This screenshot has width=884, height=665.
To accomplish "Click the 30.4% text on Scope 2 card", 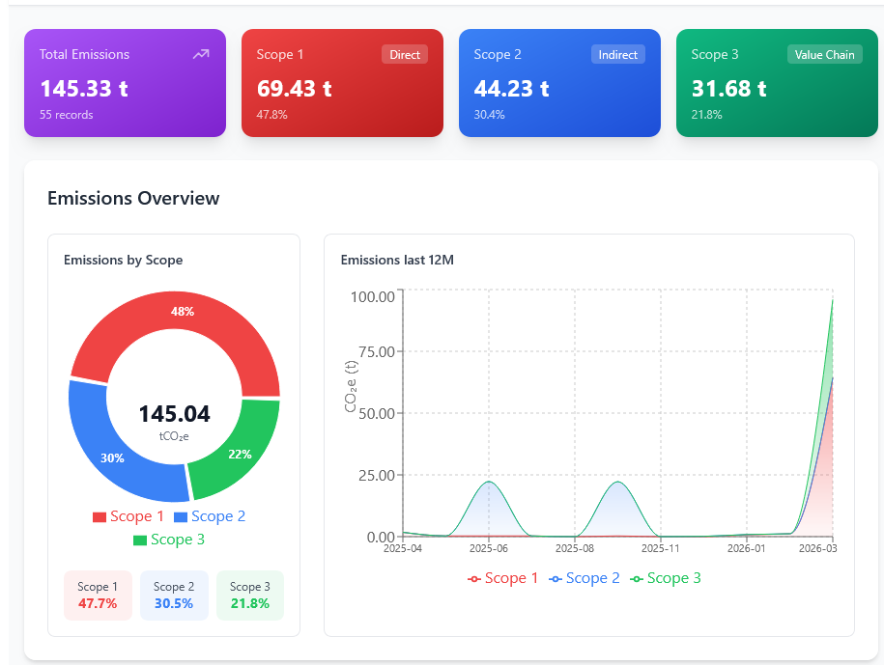I will pyautogui.click(x=489, y=115).
